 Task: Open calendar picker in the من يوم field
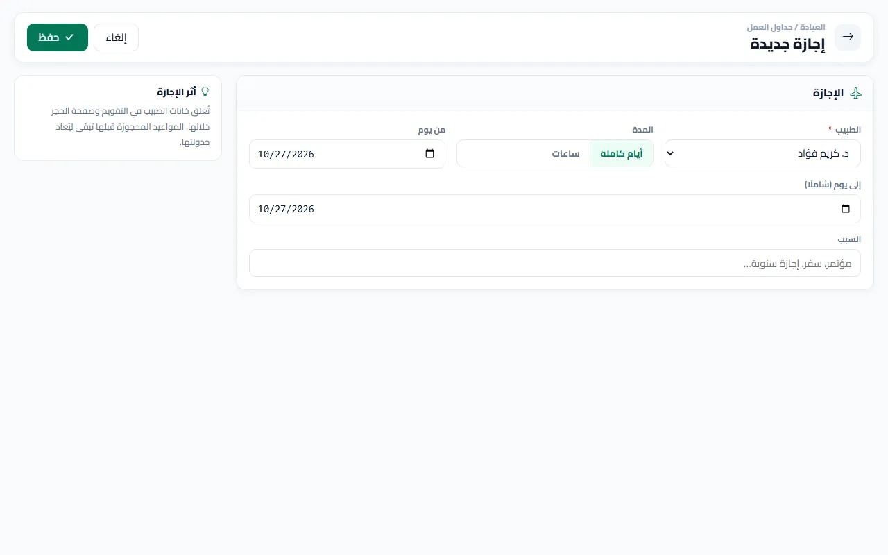[430, 154]
